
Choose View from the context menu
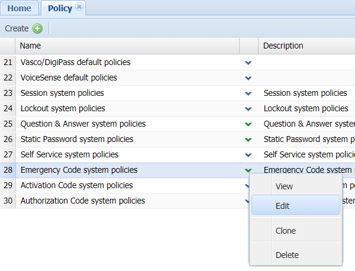click(284, 186)
